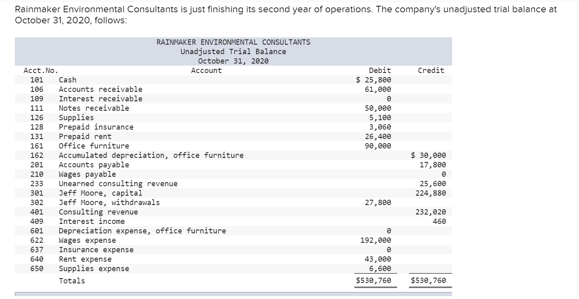The image size is (579, 299).
Task: Click the 'Acct.No.' column header
Action: [41, 70]
